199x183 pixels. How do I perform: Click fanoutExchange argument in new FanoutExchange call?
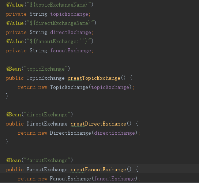pyautogui.click(x=114, y=179)
